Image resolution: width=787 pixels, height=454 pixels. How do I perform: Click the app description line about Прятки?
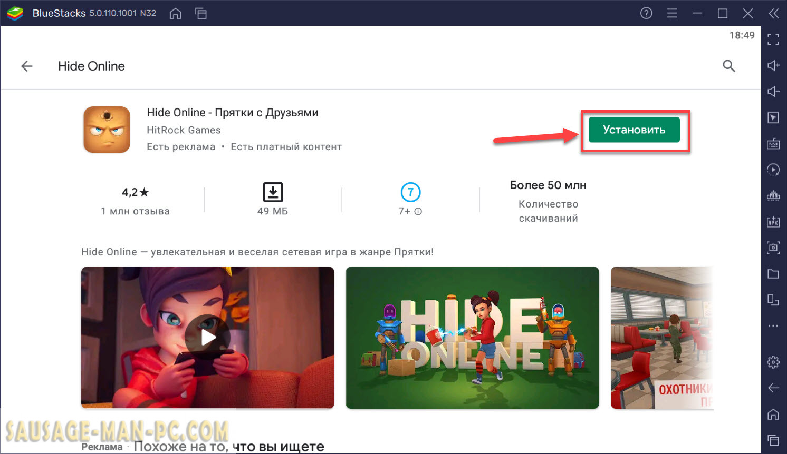257,252
